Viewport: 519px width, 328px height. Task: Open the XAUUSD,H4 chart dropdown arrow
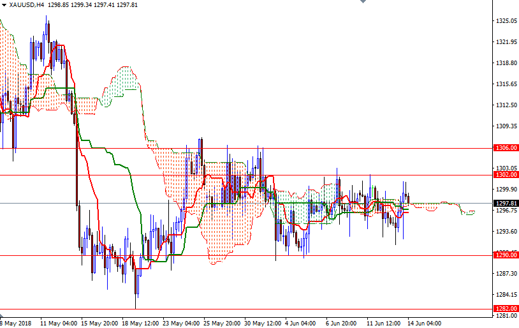[x=4, y=5]
